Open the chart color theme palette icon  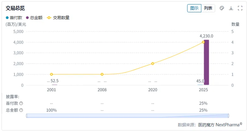click(x=222, y=8)
